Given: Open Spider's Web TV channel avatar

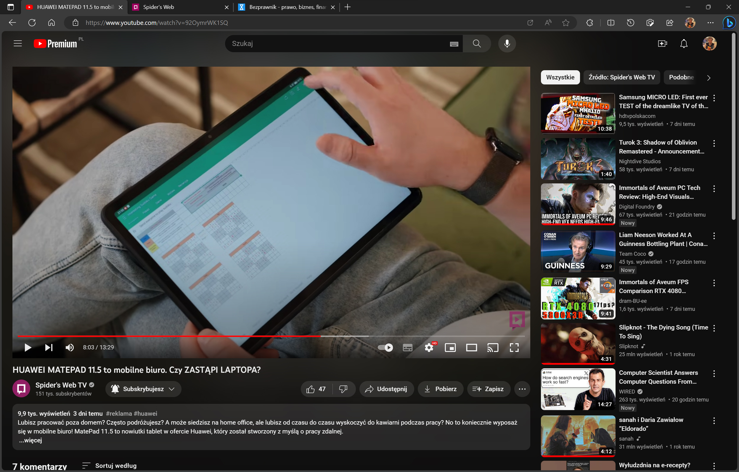Looking at the screenshot, I should 21,388.
